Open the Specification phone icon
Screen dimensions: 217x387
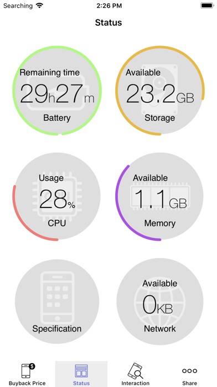tap(57, 297)
